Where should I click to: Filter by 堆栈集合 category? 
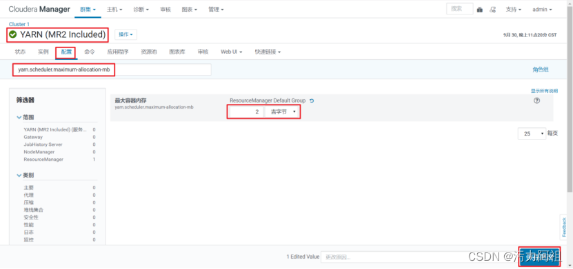[x=33, y=210]
